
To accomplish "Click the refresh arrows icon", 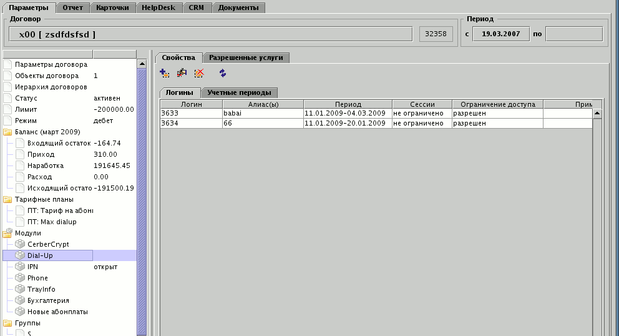I will point(222,73).
